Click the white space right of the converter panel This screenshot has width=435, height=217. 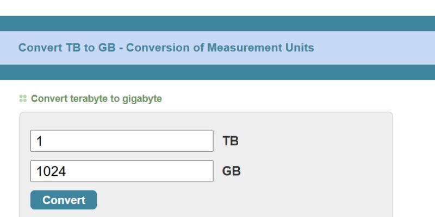click(414, 163)
